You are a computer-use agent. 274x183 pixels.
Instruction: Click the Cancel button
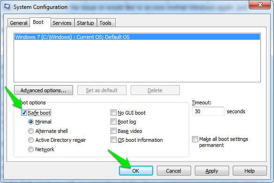tap(174, 171)
